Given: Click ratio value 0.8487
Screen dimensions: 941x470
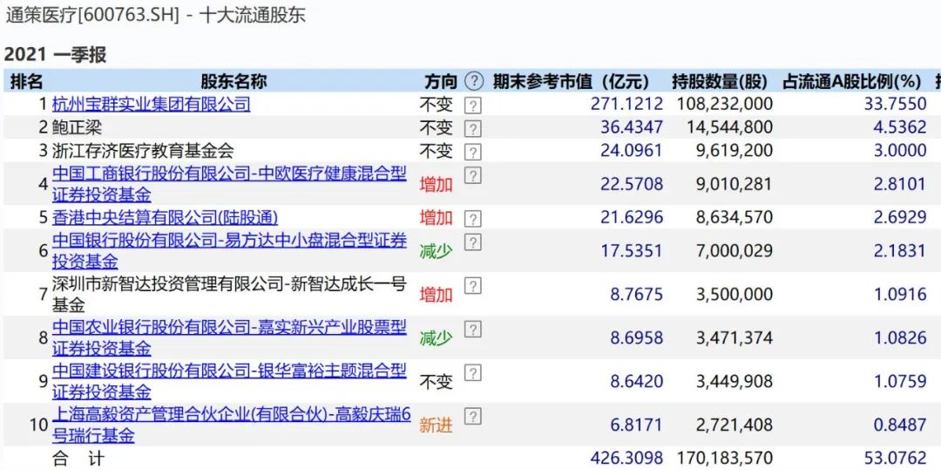Looking at the screenshot, I should click(x=900, y=425).
